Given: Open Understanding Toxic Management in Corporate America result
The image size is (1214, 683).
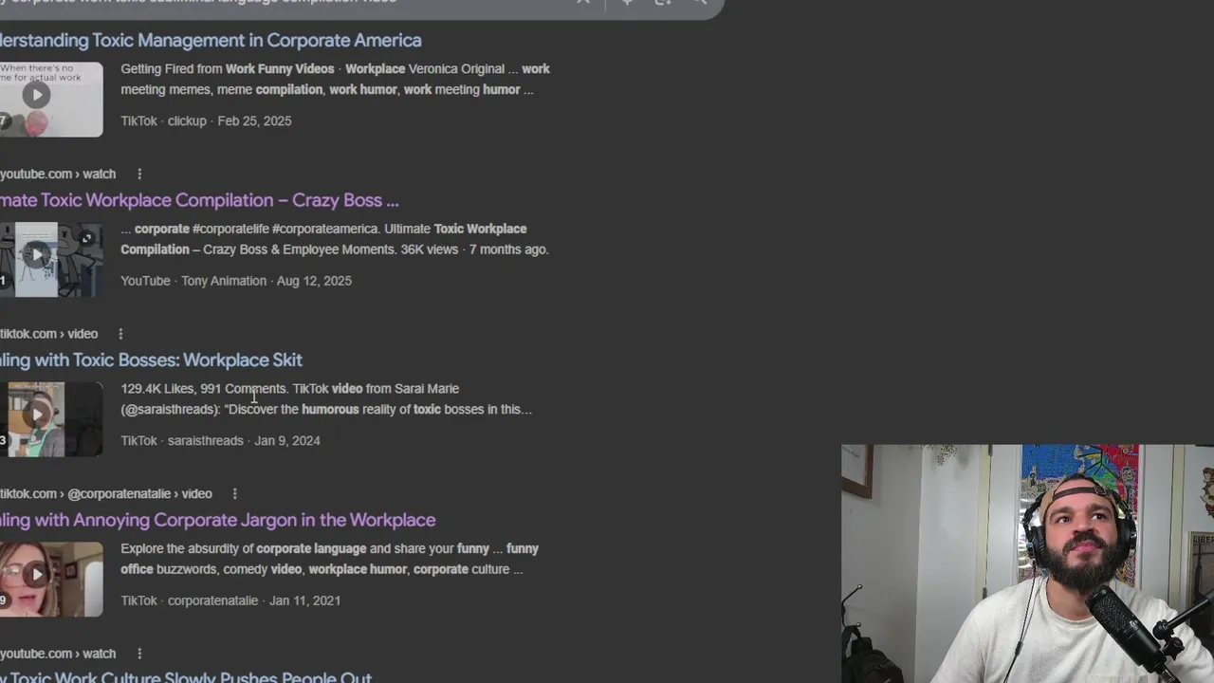Looking at the screenshot, I should [211, 40].
